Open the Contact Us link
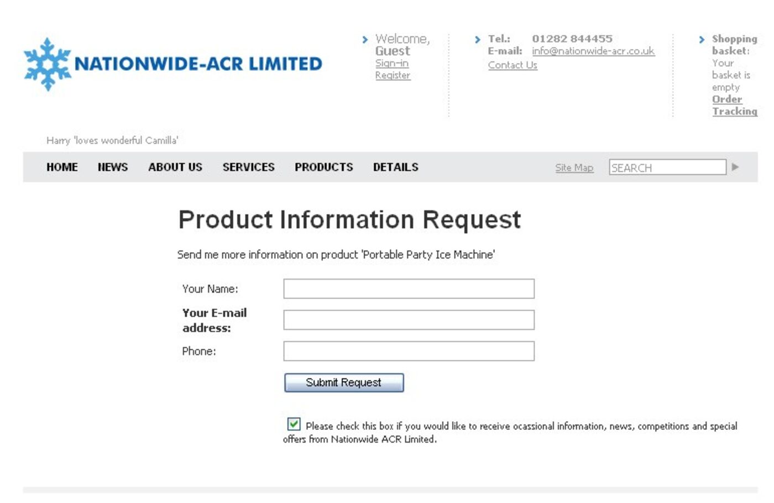The image size is (774, 503). point(512,65)
